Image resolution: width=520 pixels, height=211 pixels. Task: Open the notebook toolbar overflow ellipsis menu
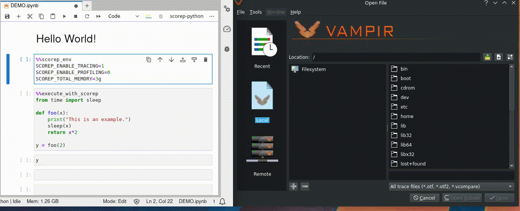coord(212,16)
